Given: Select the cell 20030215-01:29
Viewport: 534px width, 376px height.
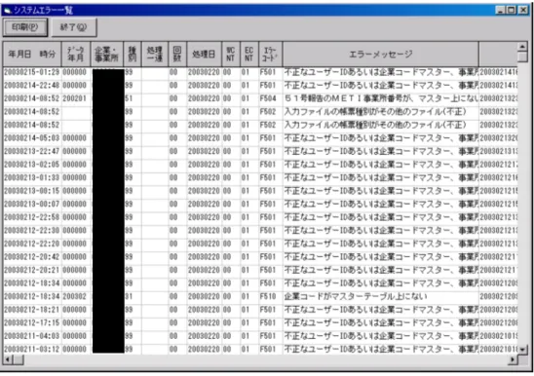Looking at the screenshot, I should pyautogui.click(x=32, y=72).
